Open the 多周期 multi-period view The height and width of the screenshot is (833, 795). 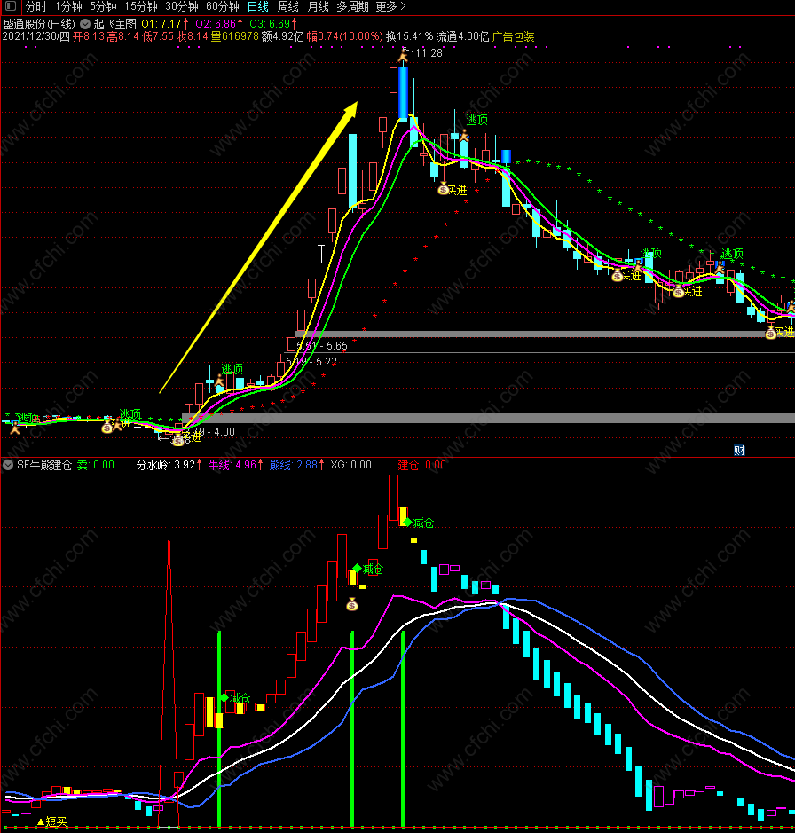[352, 6]
